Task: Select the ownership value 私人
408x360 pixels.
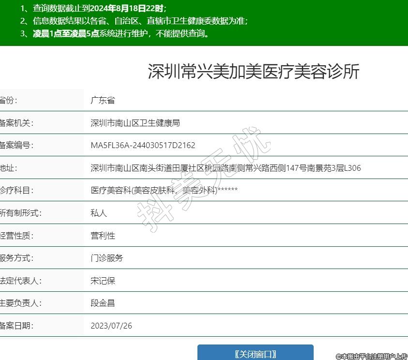Action: pos(99,213)
